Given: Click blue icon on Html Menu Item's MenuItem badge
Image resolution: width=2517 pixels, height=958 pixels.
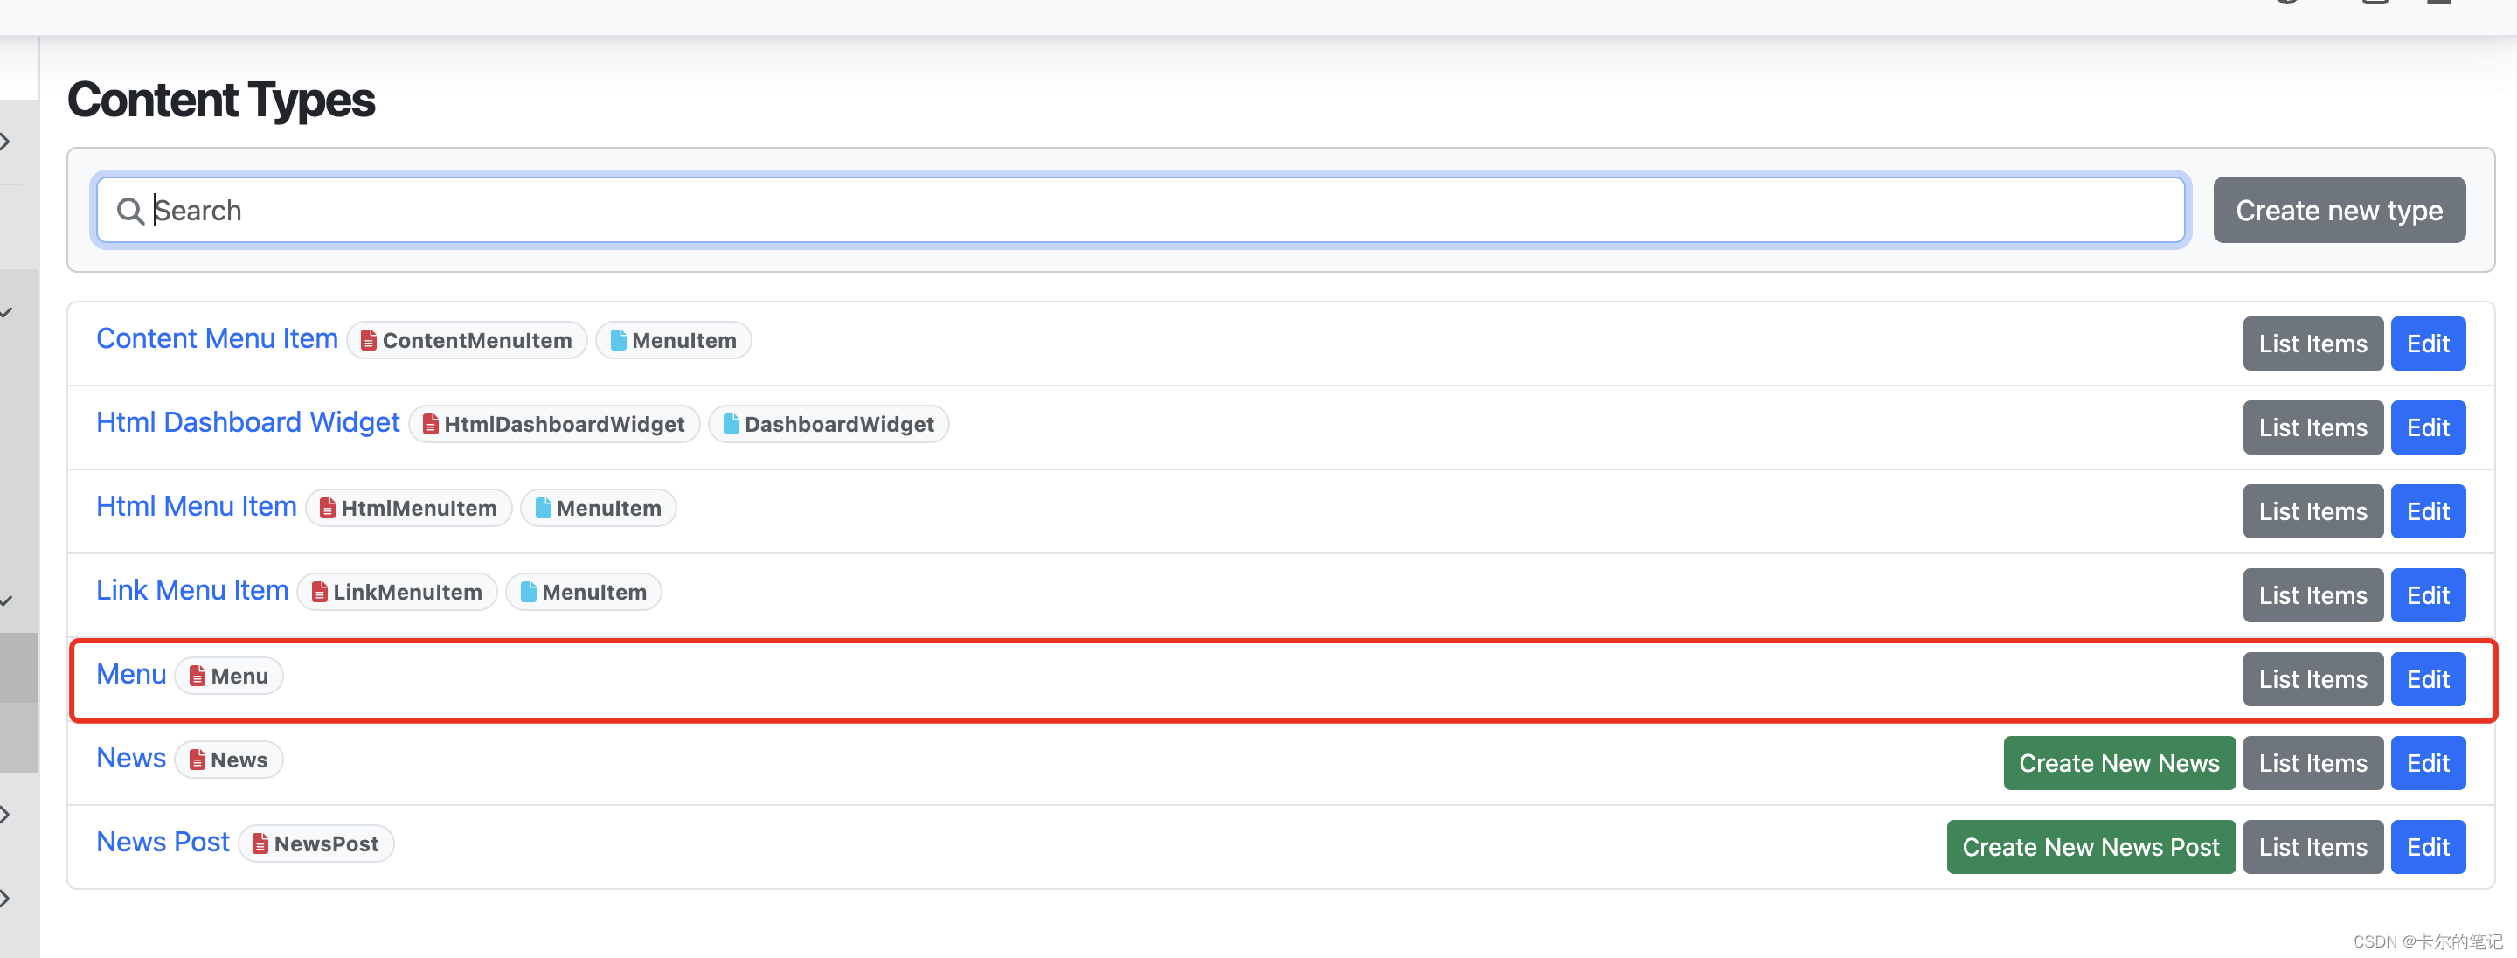Looking at the screenshot, I should [x=544, y=509].
